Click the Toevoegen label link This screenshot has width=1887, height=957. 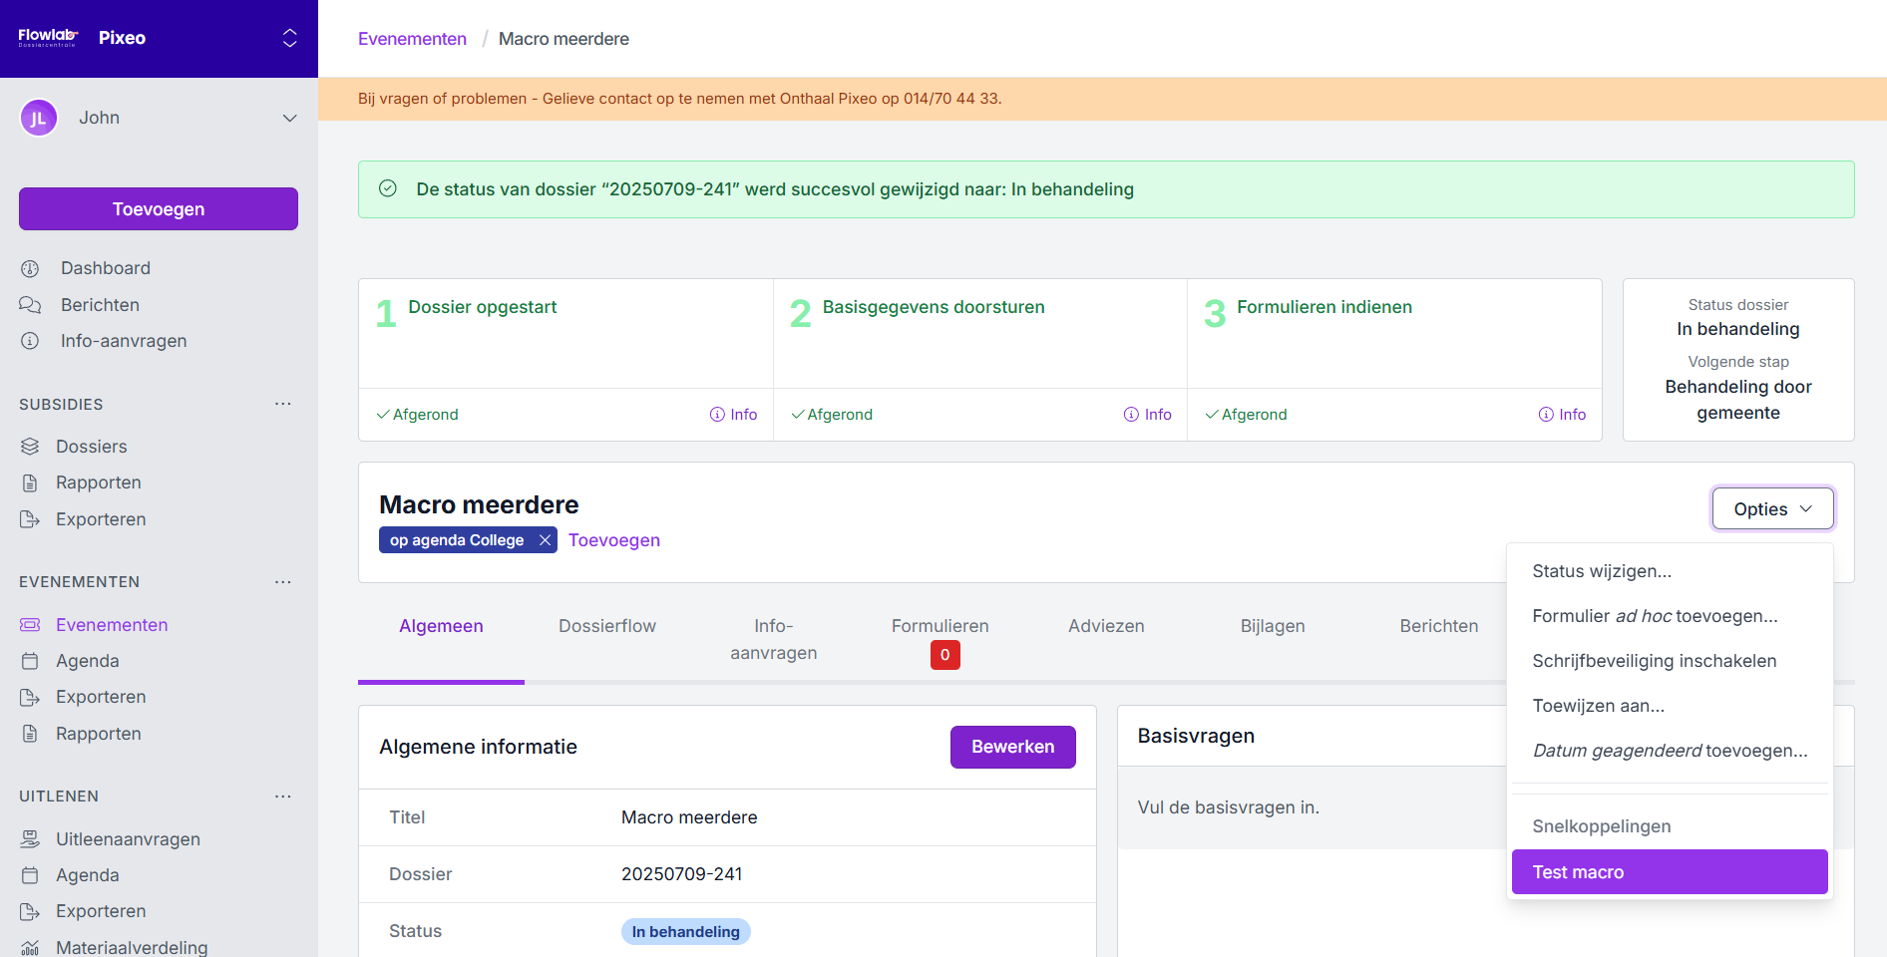(613, 540)
